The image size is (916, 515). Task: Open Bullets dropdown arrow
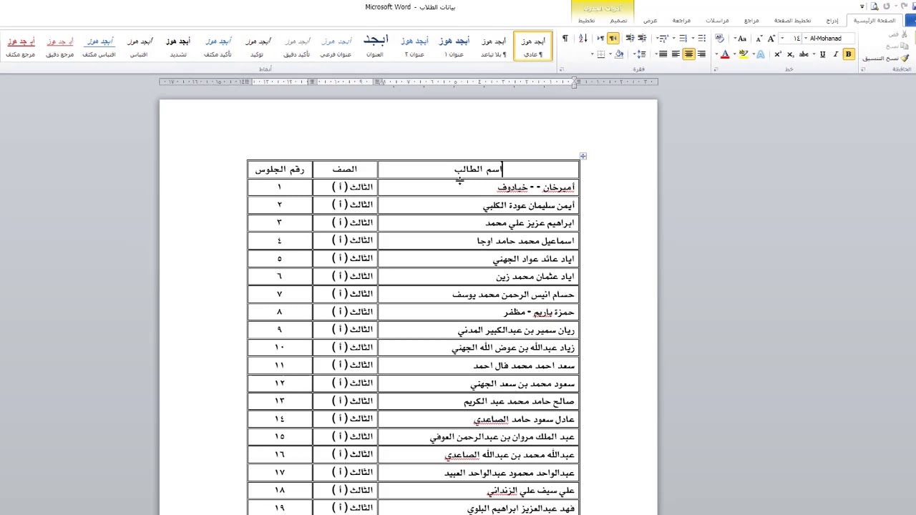pos(693,38)
